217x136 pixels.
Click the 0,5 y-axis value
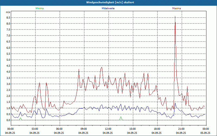coord(8,114)
